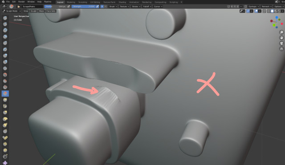Screen dimensions: 285x165
Task: Toggle X-ray view button
Action: tap(264, 11)
